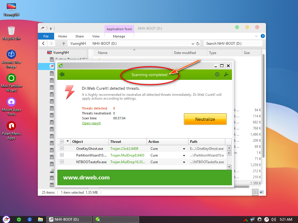Navigate back in Explorer

point(43,44)
